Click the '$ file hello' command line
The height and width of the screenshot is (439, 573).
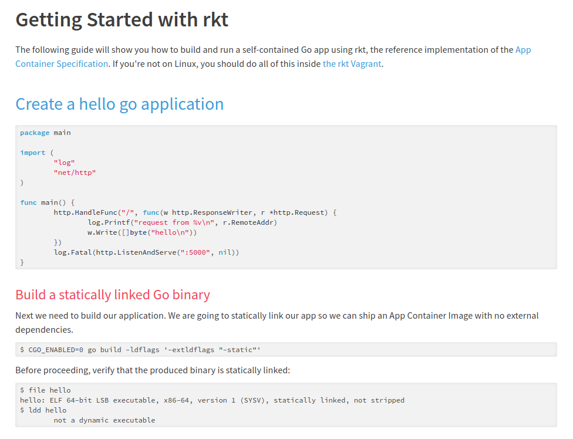(45, 390)
